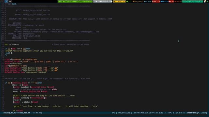Click the Shell-script [bash] mode indicator

[197, 113]
